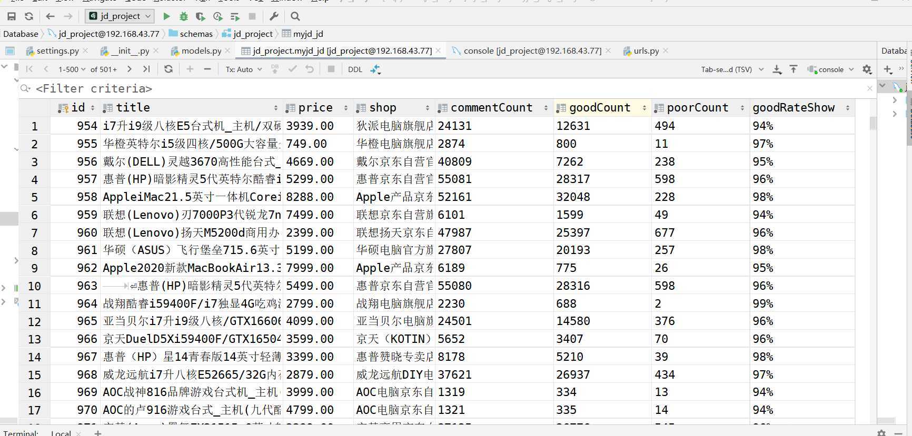Open the console dropdown in table toolbar
This screenshot has width=912, height=436.
(831, 69)
